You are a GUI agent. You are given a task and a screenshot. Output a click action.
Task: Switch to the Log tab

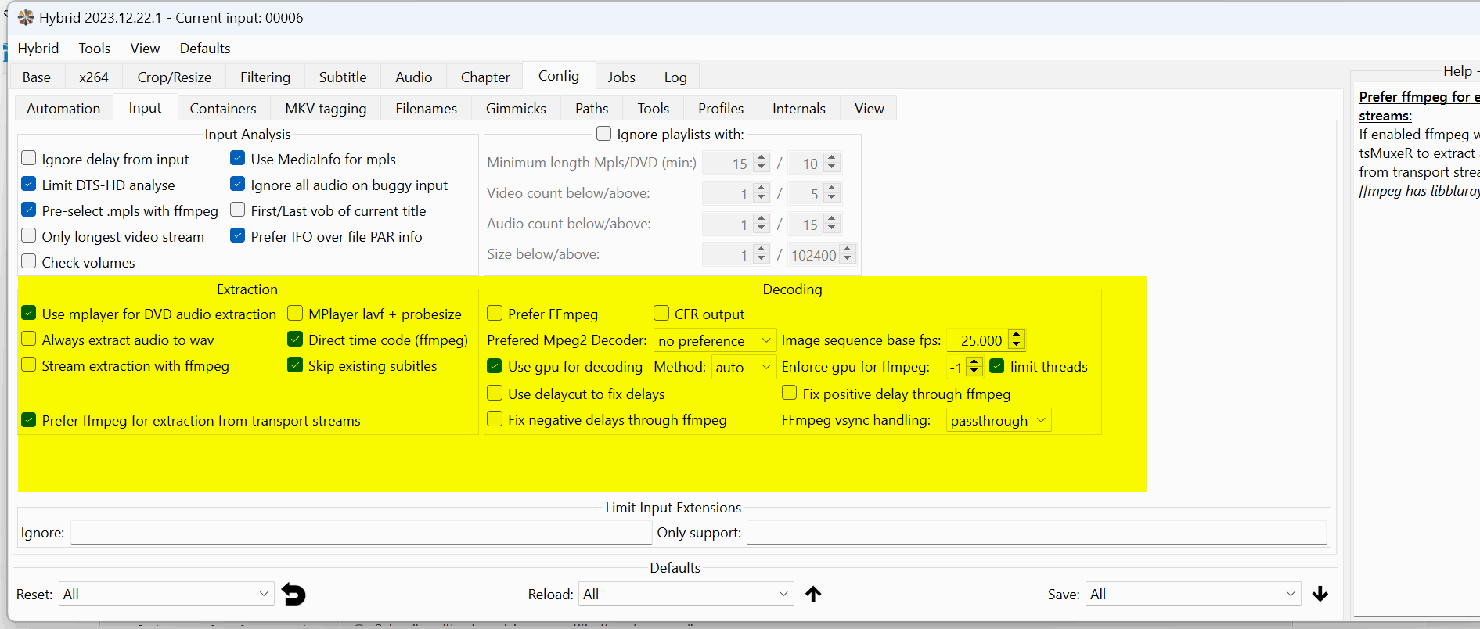coord(675,77)
